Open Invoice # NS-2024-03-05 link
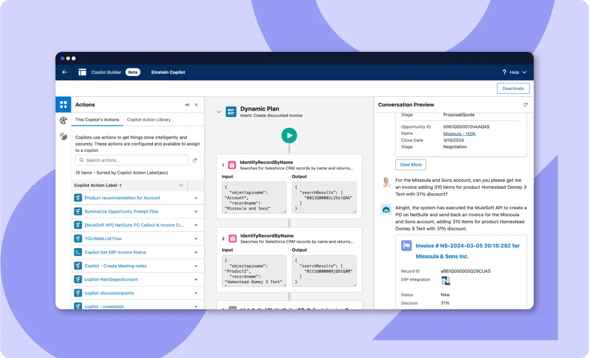The height and width of the screenshot is (358, 589). (468, 251)
